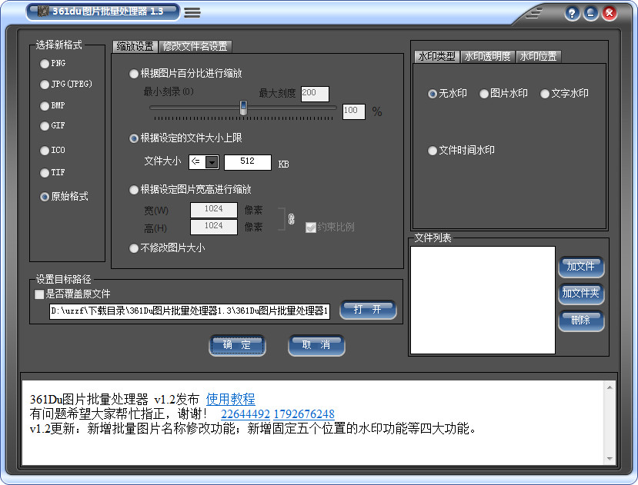
Task: Open 水印透明度 tab
Action: 487,57
